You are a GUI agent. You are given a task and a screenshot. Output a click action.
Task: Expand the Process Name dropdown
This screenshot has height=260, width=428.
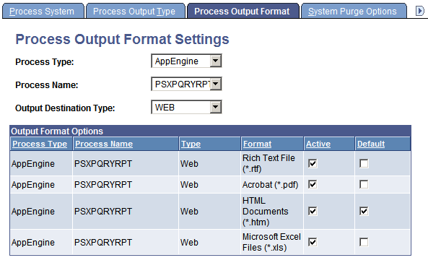pyautogui.click(x=186, y=84)
